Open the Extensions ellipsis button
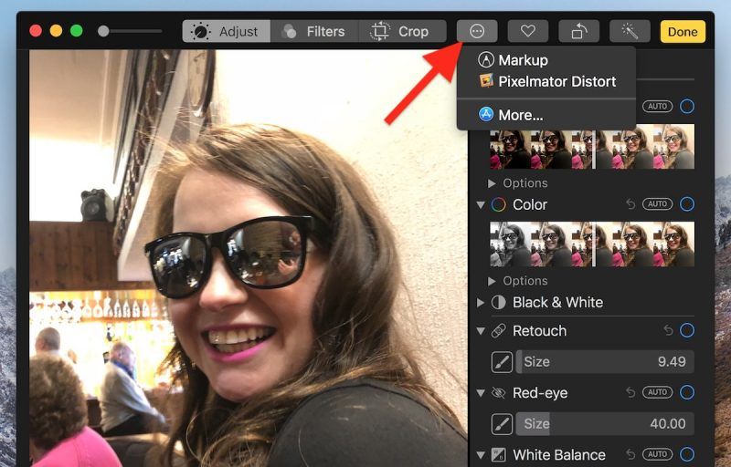 477,31
